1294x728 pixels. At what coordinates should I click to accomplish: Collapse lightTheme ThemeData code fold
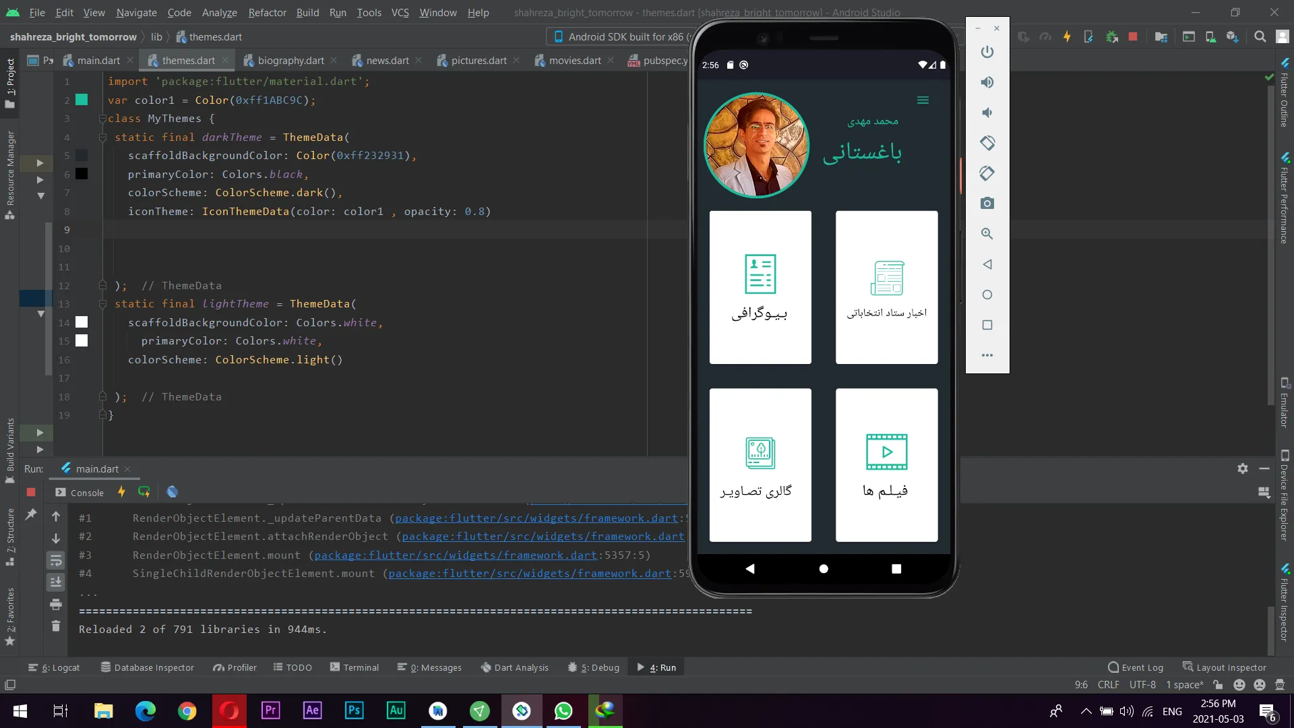(102, 304)
